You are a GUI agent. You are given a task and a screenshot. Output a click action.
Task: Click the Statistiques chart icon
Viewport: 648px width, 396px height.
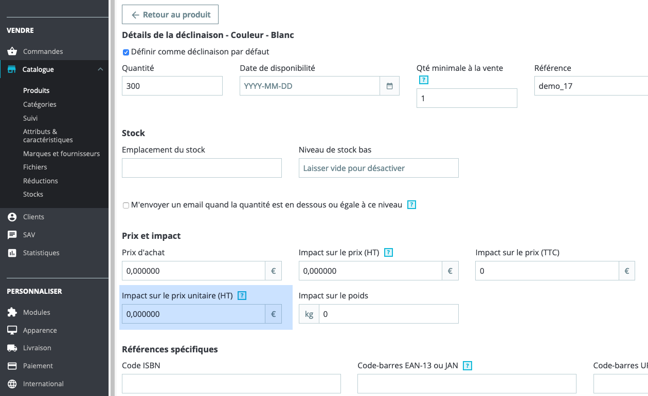pos(12,253)
